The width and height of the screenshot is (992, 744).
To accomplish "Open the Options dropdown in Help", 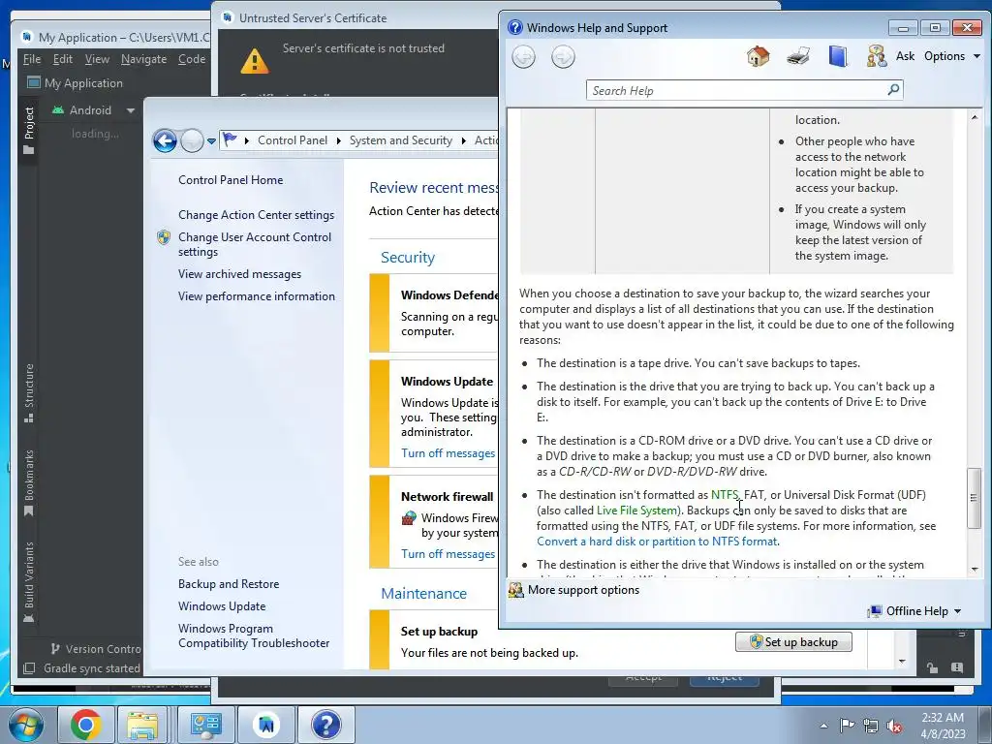I will click(952, 56).
